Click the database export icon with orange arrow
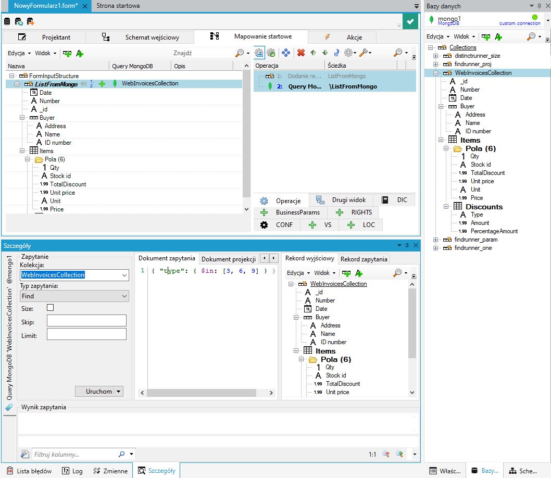Image resolution: width=551 pixels, height=478 pixels. coord(31,22)
